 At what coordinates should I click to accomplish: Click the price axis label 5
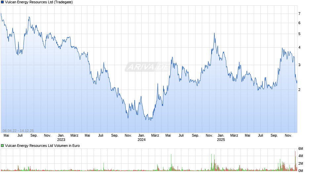(299, 34)
